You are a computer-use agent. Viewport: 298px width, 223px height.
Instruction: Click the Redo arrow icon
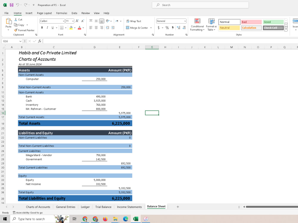(25, 5)
